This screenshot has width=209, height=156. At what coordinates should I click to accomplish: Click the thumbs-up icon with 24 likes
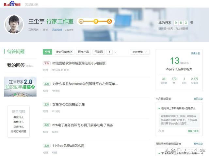coord(160,131)
